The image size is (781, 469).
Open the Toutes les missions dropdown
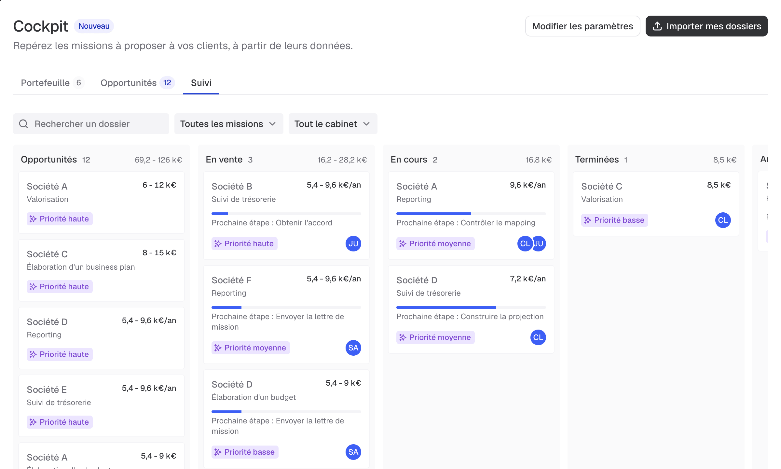pyautogui.click(x=229, y=124)
